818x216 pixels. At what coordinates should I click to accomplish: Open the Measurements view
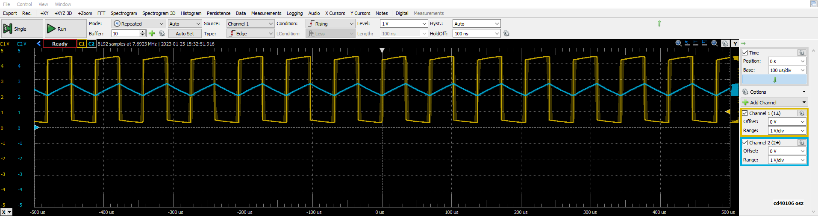(266, 13)
